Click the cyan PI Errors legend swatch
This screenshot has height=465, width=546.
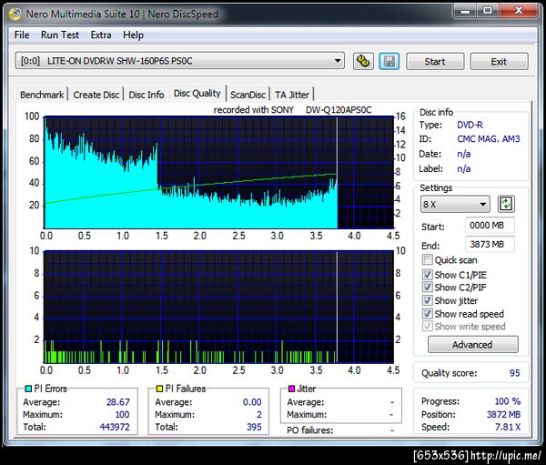pyautogui.click(x=28, y=389)
